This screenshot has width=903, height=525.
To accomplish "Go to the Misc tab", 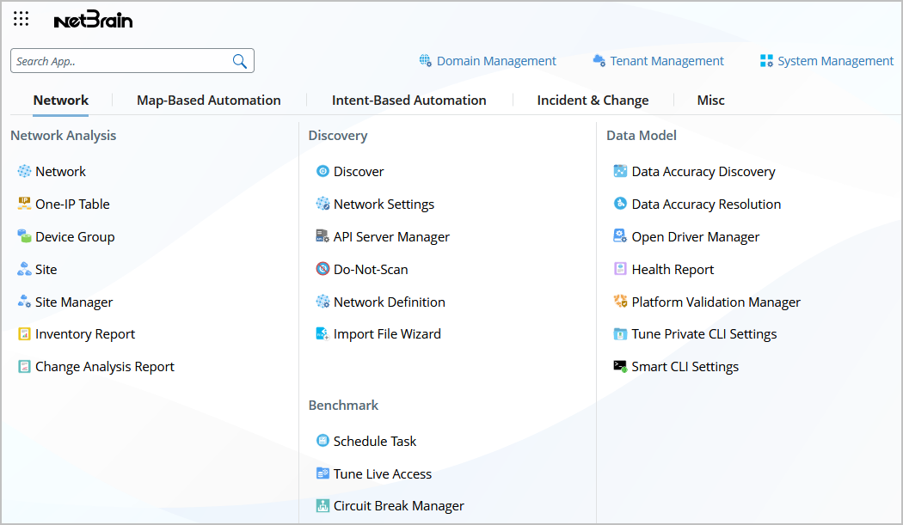I will [710, 101].
